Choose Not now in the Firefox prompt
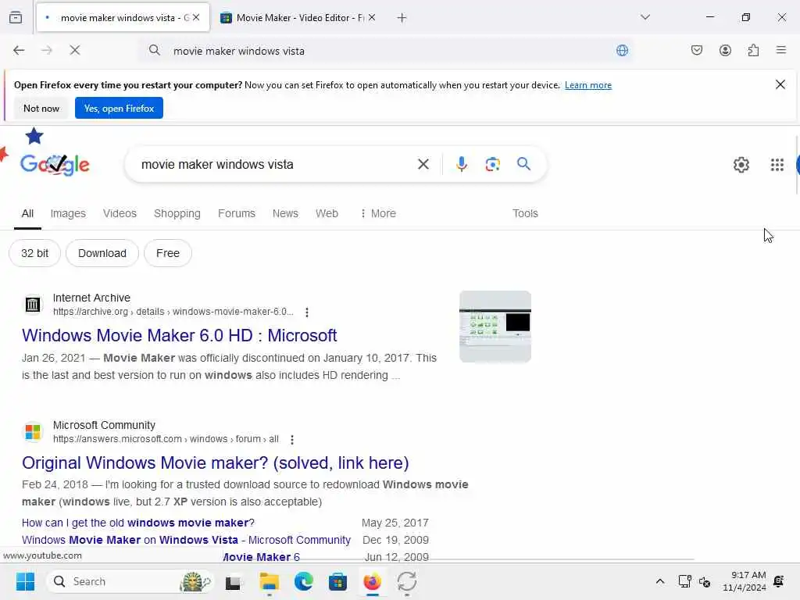The height and width of the screenshot is (600, 800). pyautogui.click(x=41, y=108)
